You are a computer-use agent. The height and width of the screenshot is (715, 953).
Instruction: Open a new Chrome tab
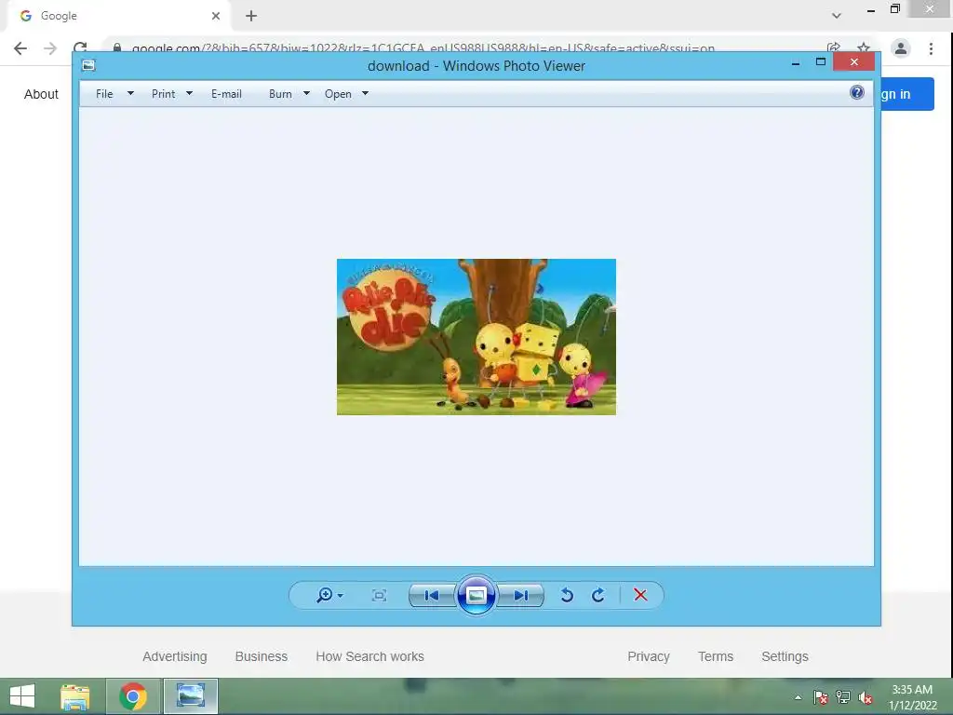pyautogui.click(x=251, y=16)
